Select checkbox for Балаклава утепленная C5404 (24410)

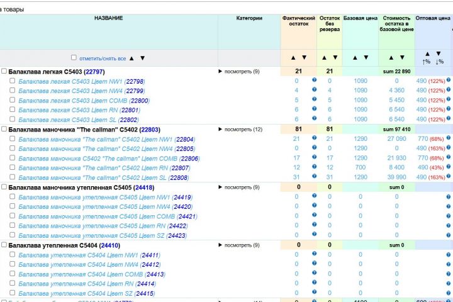click(x=4, y=245)
